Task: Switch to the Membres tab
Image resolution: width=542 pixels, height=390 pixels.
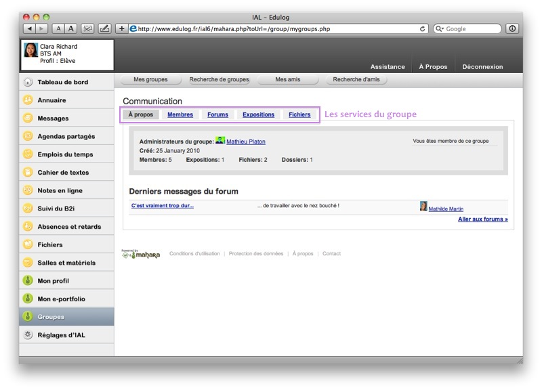Action: [180, 115]
